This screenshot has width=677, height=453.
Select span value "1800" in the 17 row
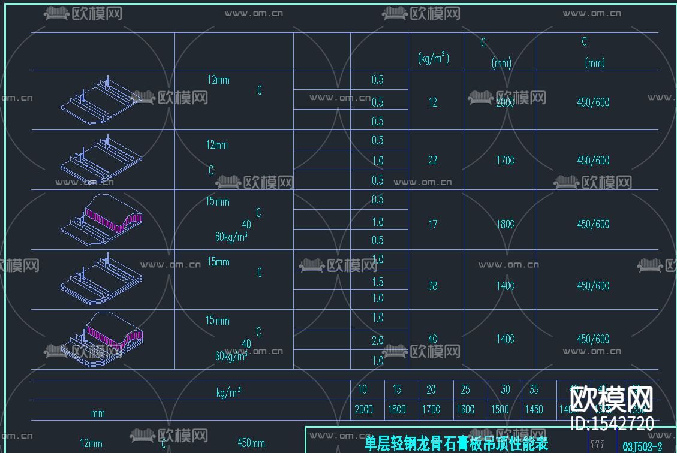(x=505, y=224)
